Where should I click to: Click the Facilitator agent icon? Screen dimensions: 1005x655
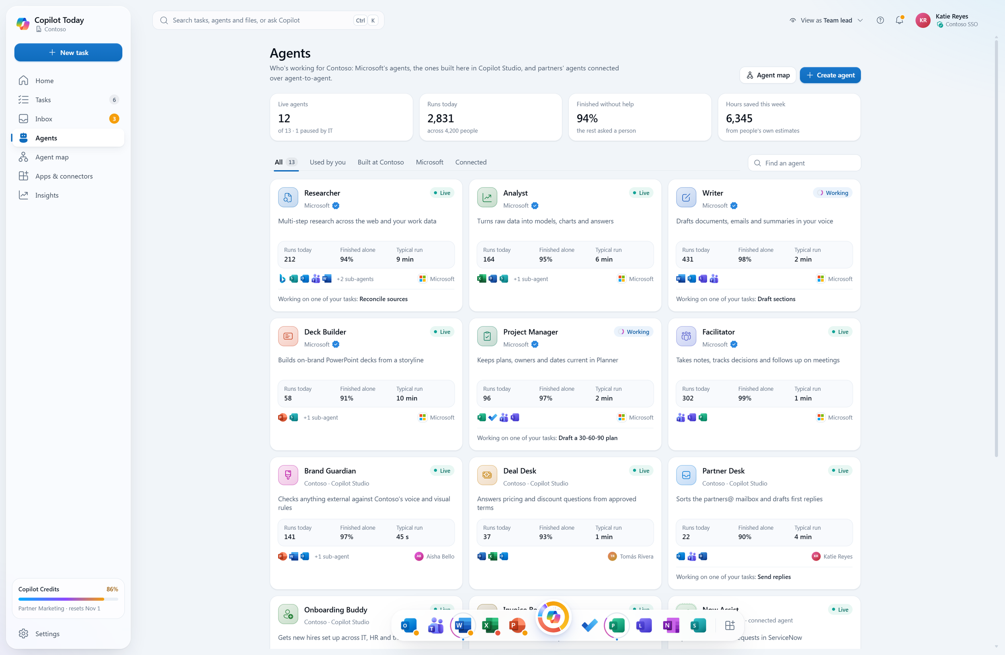point(686,336)
